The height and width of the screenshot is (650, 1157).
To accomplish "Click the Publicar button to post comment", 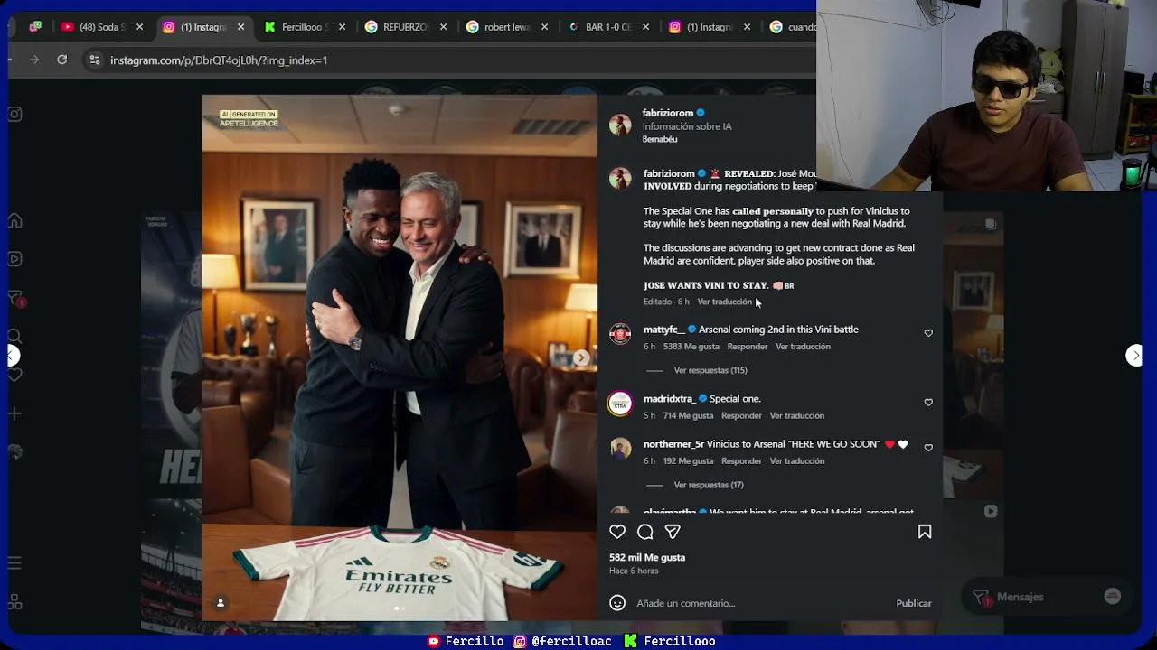I will [x=914, y=603].
